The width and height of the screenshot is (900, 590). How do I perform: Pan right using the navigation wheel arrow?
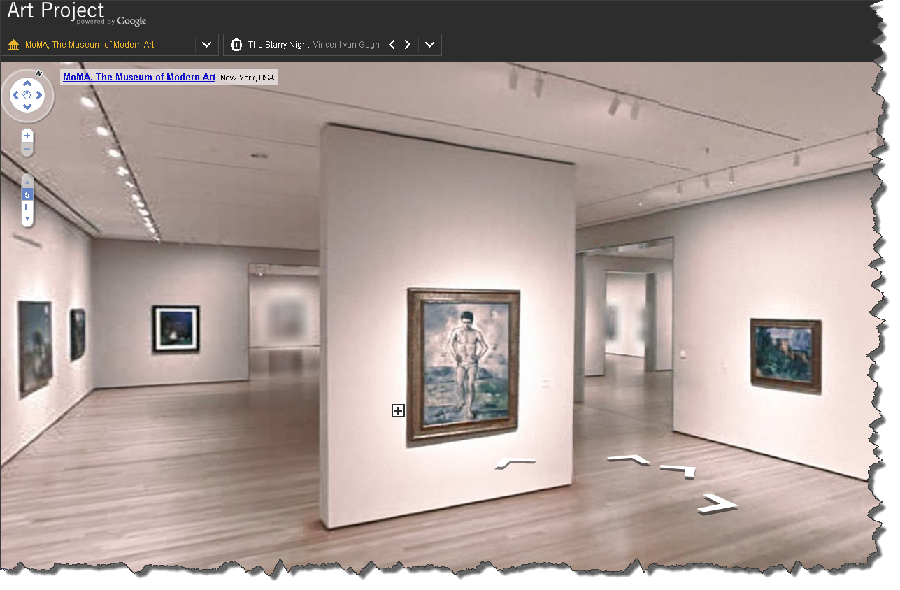(x=38, y=94)
